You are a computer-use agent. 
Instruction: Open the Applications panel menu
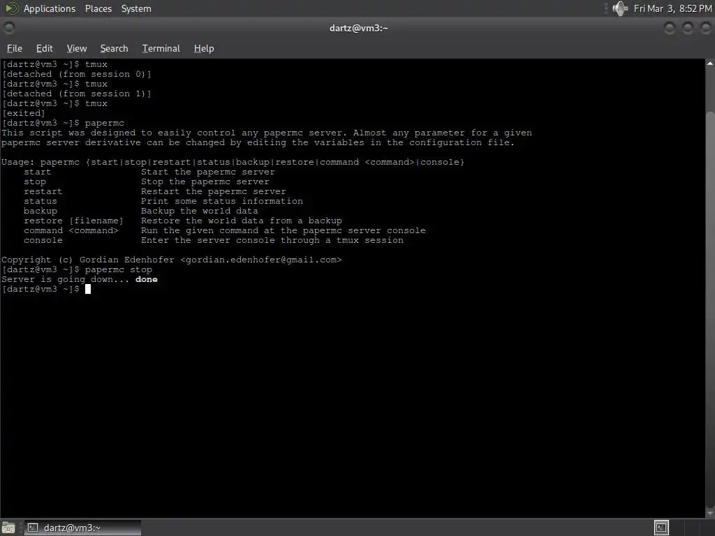[x=50, y=8]
